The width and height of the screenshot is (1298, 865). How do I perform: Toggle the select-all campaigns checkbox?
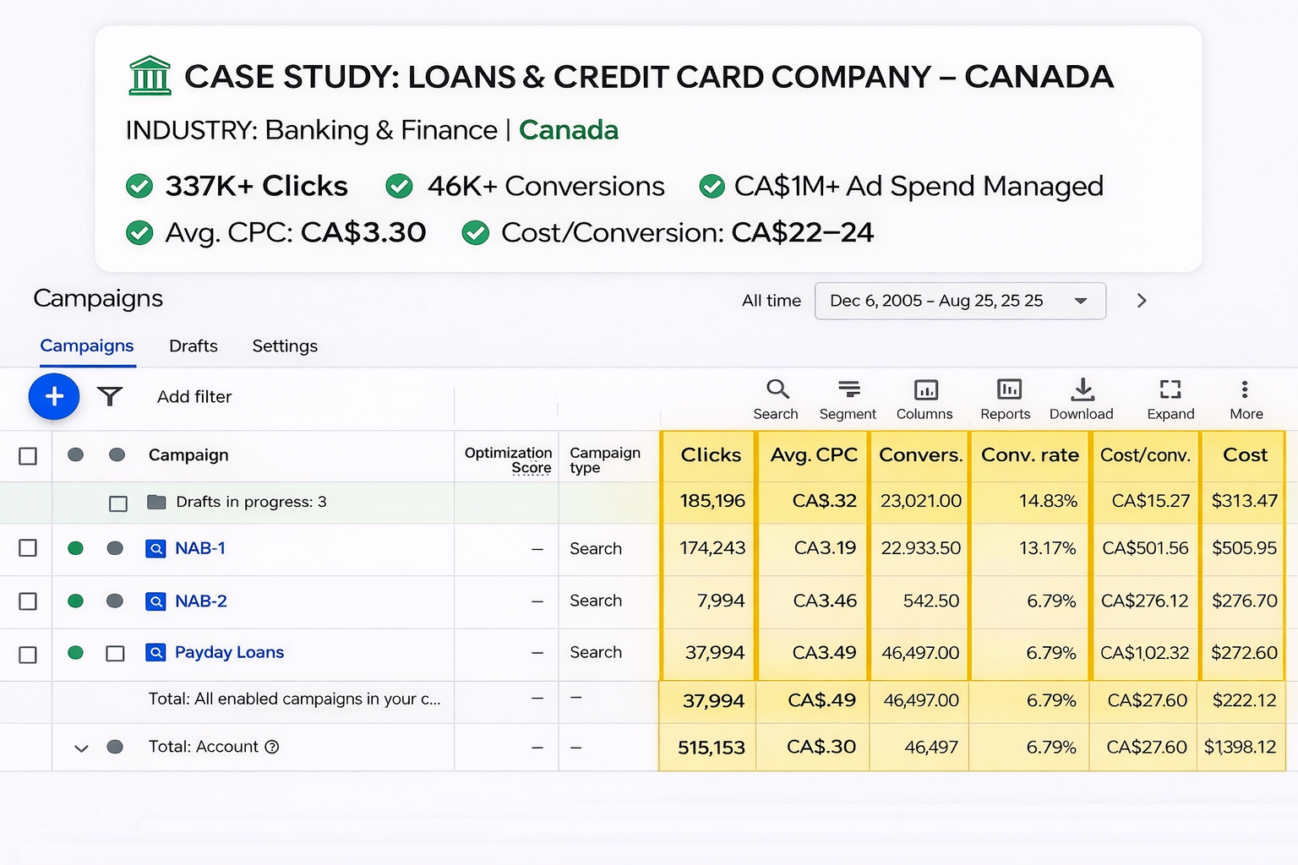pyautogui.click(x=28, y=456)
